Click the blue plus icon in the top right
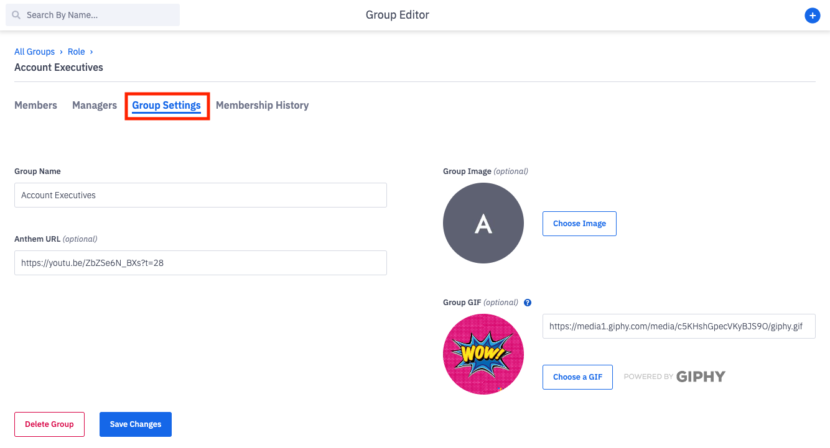 pos(813,15)
